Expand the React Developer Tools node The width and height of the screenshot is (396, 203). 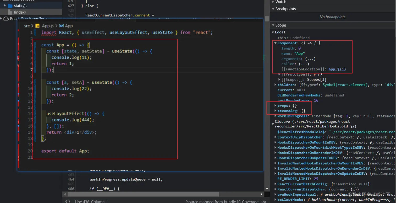1,19
